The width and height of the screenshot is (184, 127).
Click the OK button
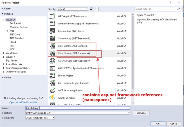(x=158, y=123)
